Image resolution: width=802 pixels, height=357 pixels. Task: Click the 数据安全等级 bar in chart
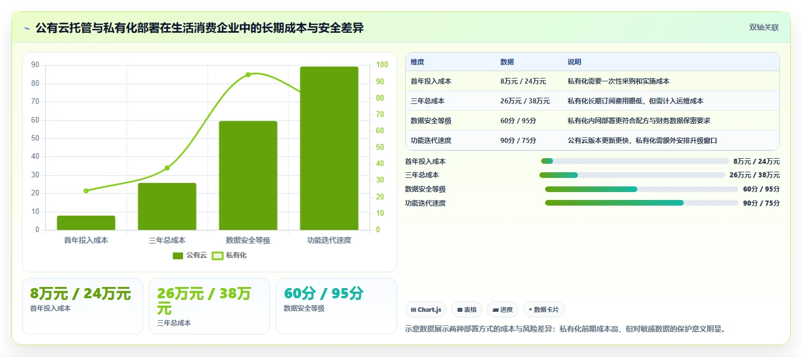click(x=248, y=176)
